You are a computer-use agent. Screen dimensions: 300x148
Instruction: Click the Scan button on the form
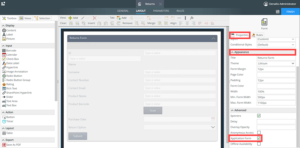[153, 110]
